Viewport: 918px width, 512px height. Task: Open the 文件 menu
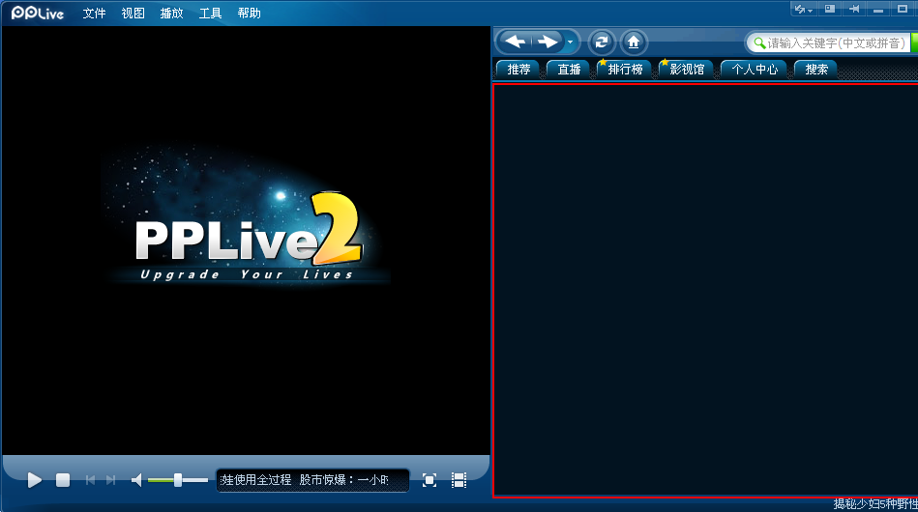[94, 13]
